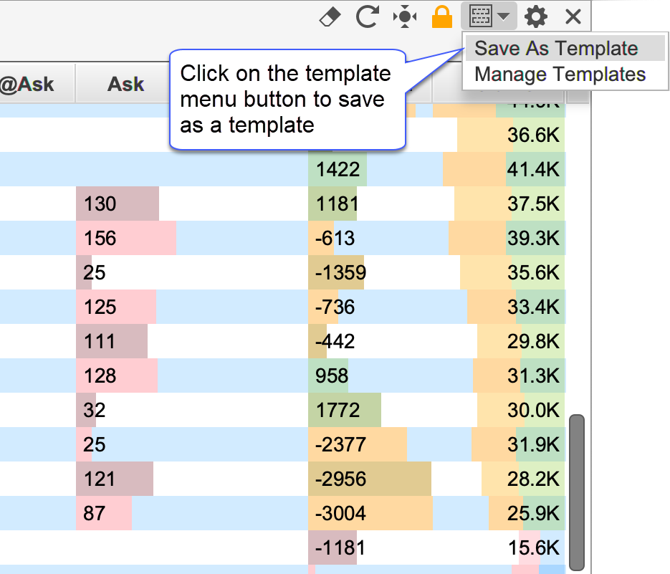670x574 pixels.
Task: Click the ask cell showing 130
Action: click(100, 204)
